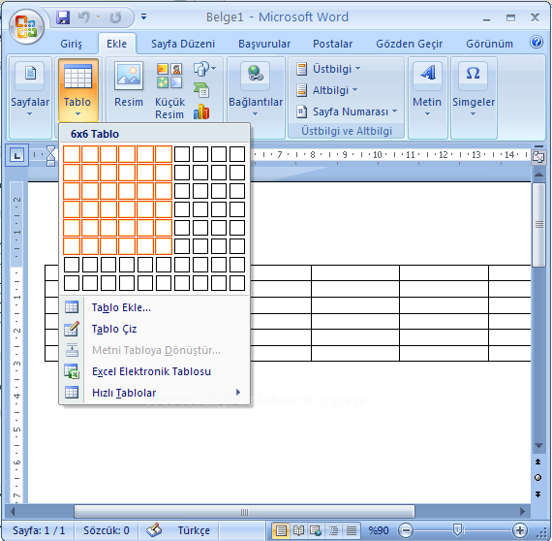
Task: Click the vertical scrollbar down arrow
Action: pos(538,445)
